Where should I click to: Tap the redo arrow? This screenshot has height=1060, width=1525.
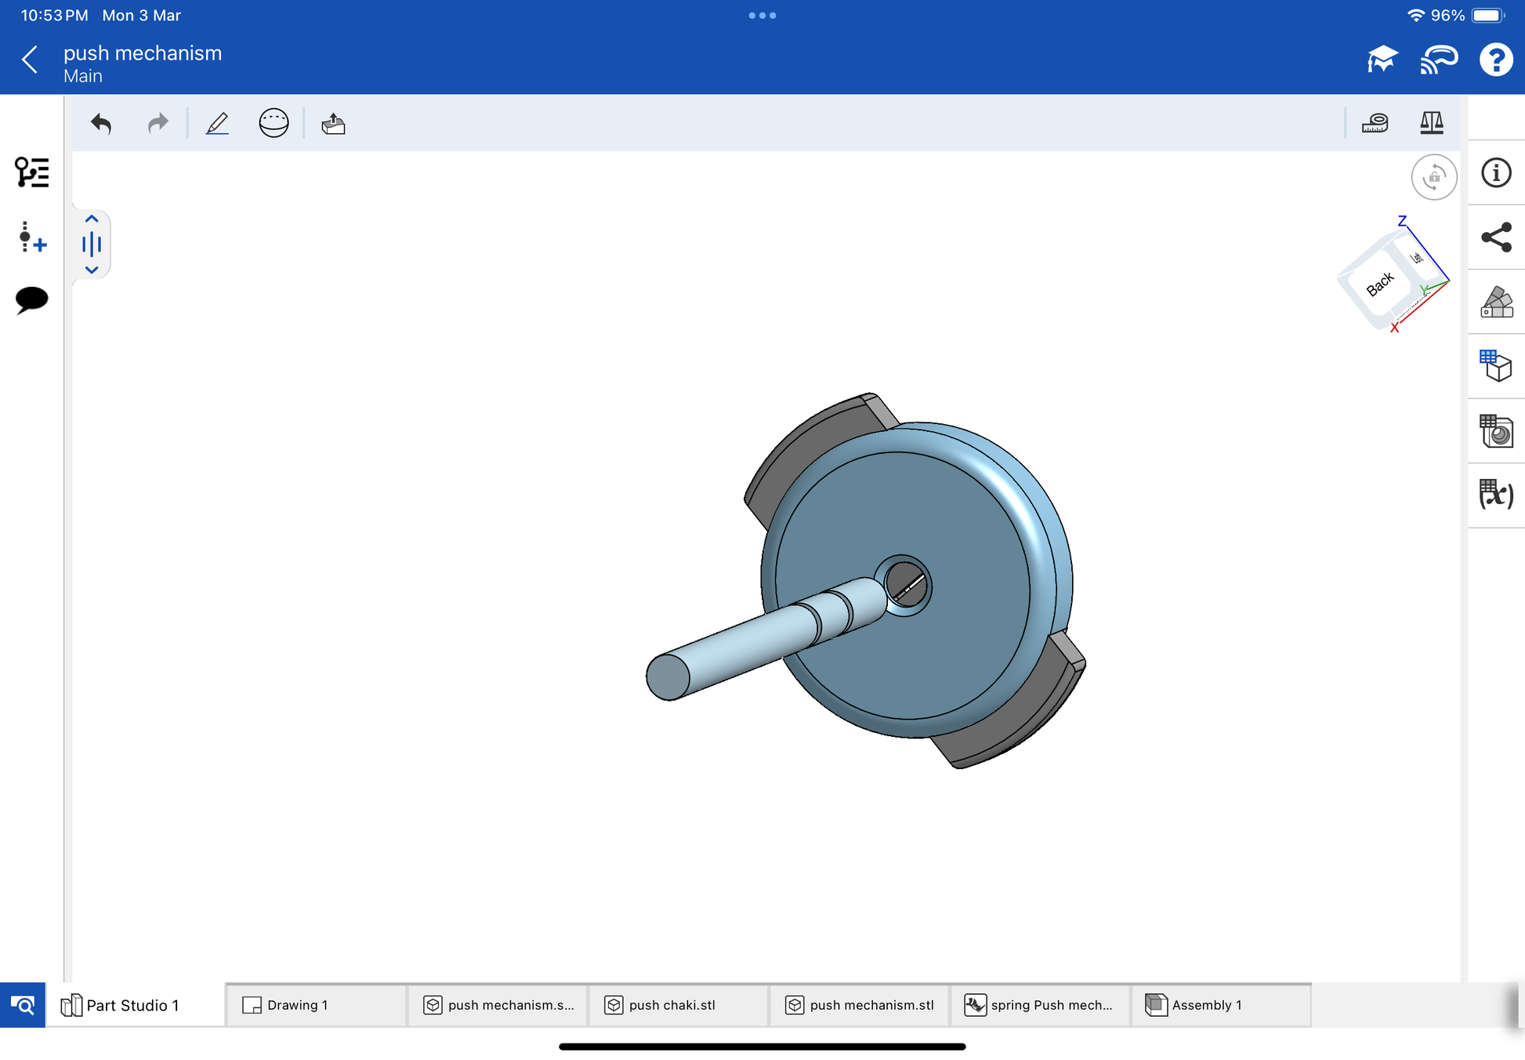(x=158, y=123)
